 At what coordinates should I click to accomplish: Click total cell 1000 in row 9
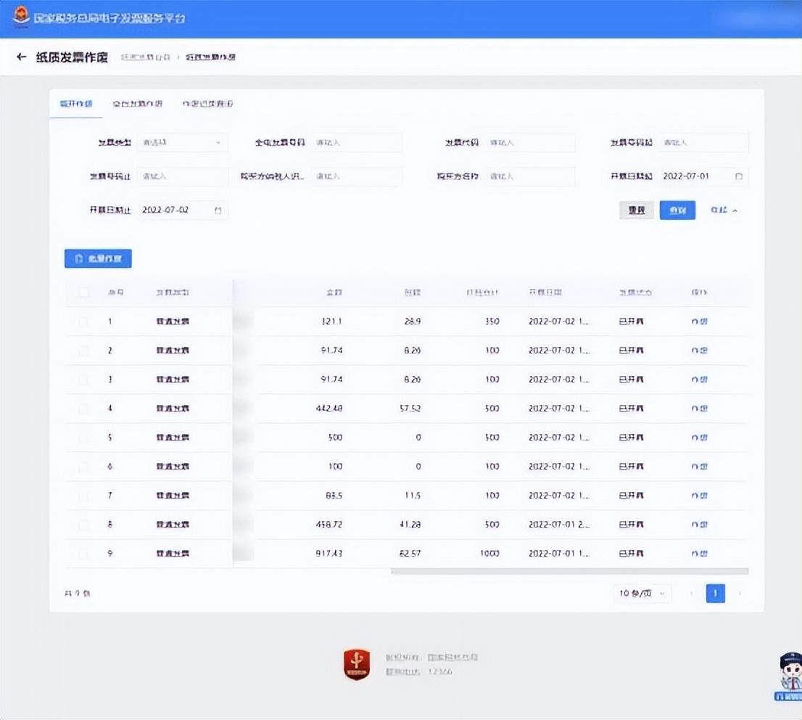[x=489, y=554]
